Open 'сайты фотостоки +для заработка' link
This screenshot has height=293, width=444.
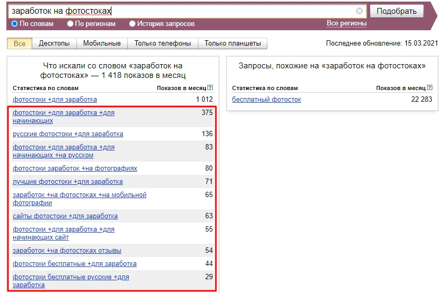[x=65, y=216]
